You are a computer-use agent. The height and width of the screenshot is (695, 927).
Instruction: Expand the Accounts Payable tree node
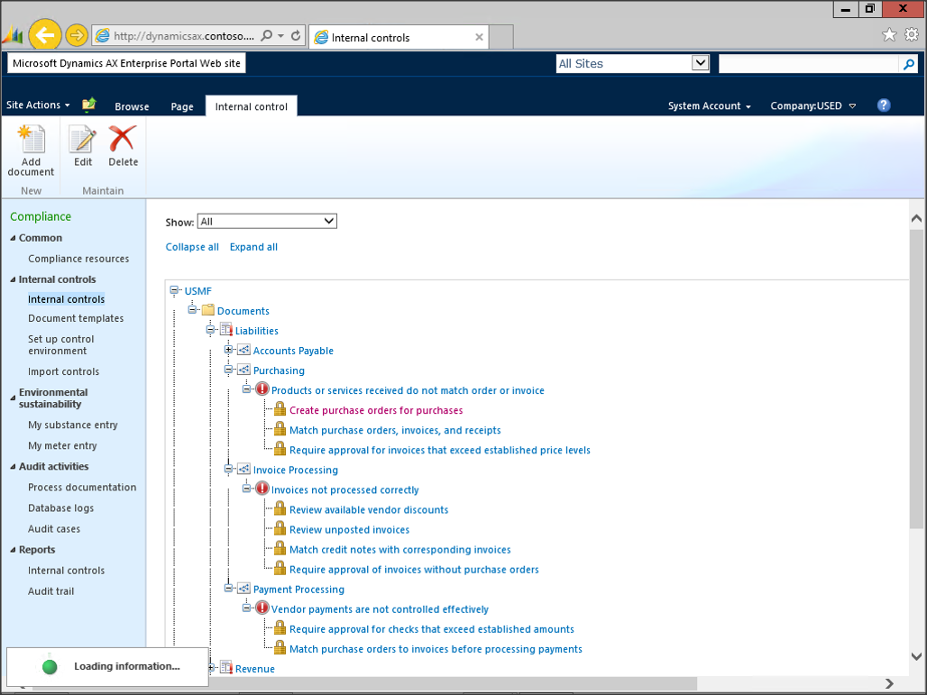pos(229,350)
